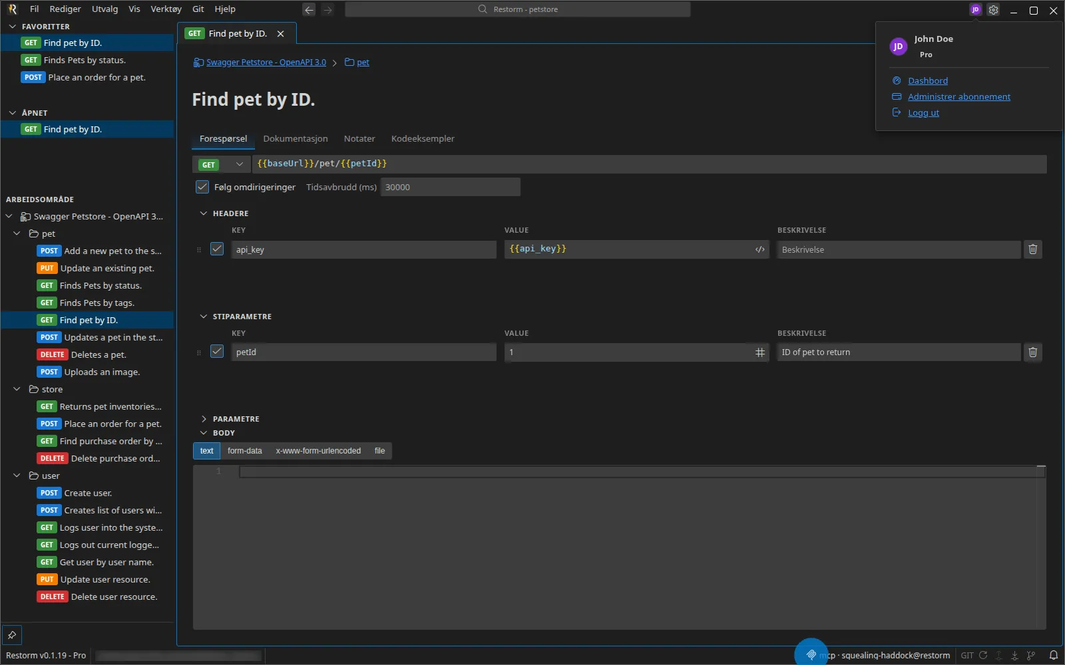This screenshot has width=1065, height=665.
Task: Open the Git menu
Action: [198, 9]
